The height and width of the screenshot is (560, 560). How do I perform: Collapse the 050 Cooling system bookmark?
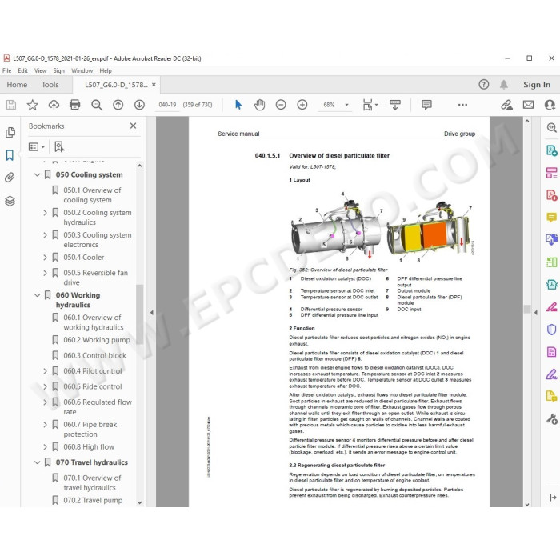click(x=37, y=174)
